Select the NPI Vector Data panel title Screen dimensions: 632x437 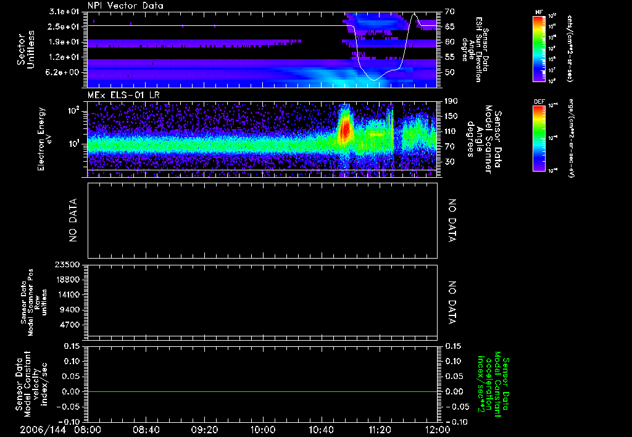pos(125,6)
